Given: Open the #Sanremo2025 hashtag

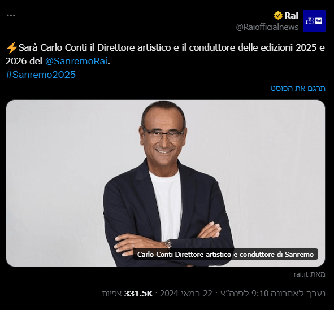Looking at the screenshot, I should pyautogui.click(x=41, y=75).
